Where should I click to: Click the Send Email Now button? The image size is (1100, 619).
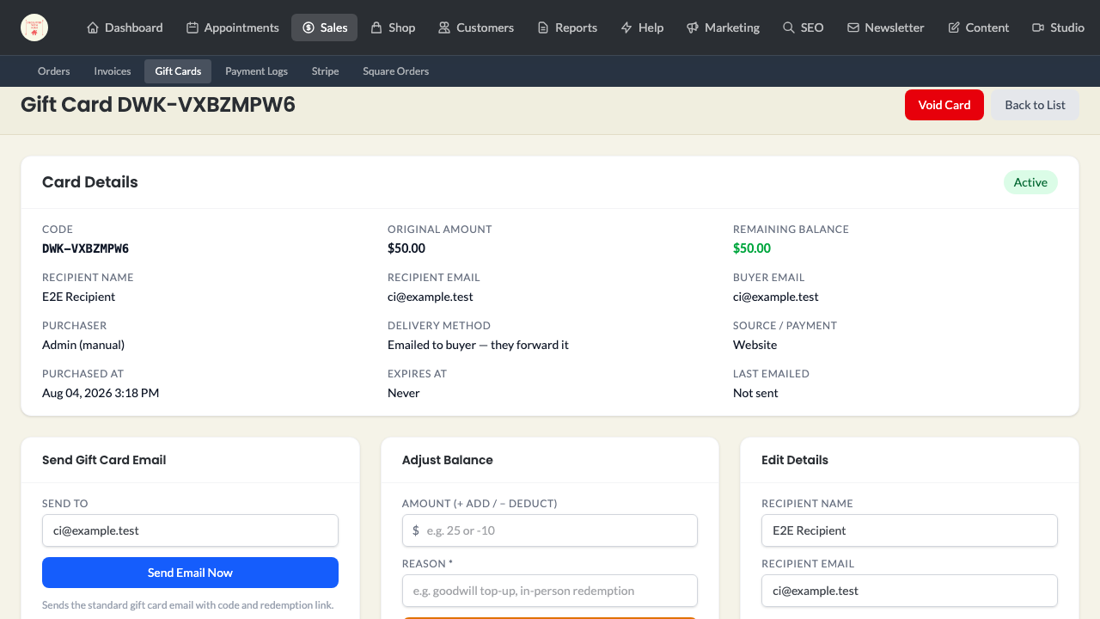pos(190,573)
